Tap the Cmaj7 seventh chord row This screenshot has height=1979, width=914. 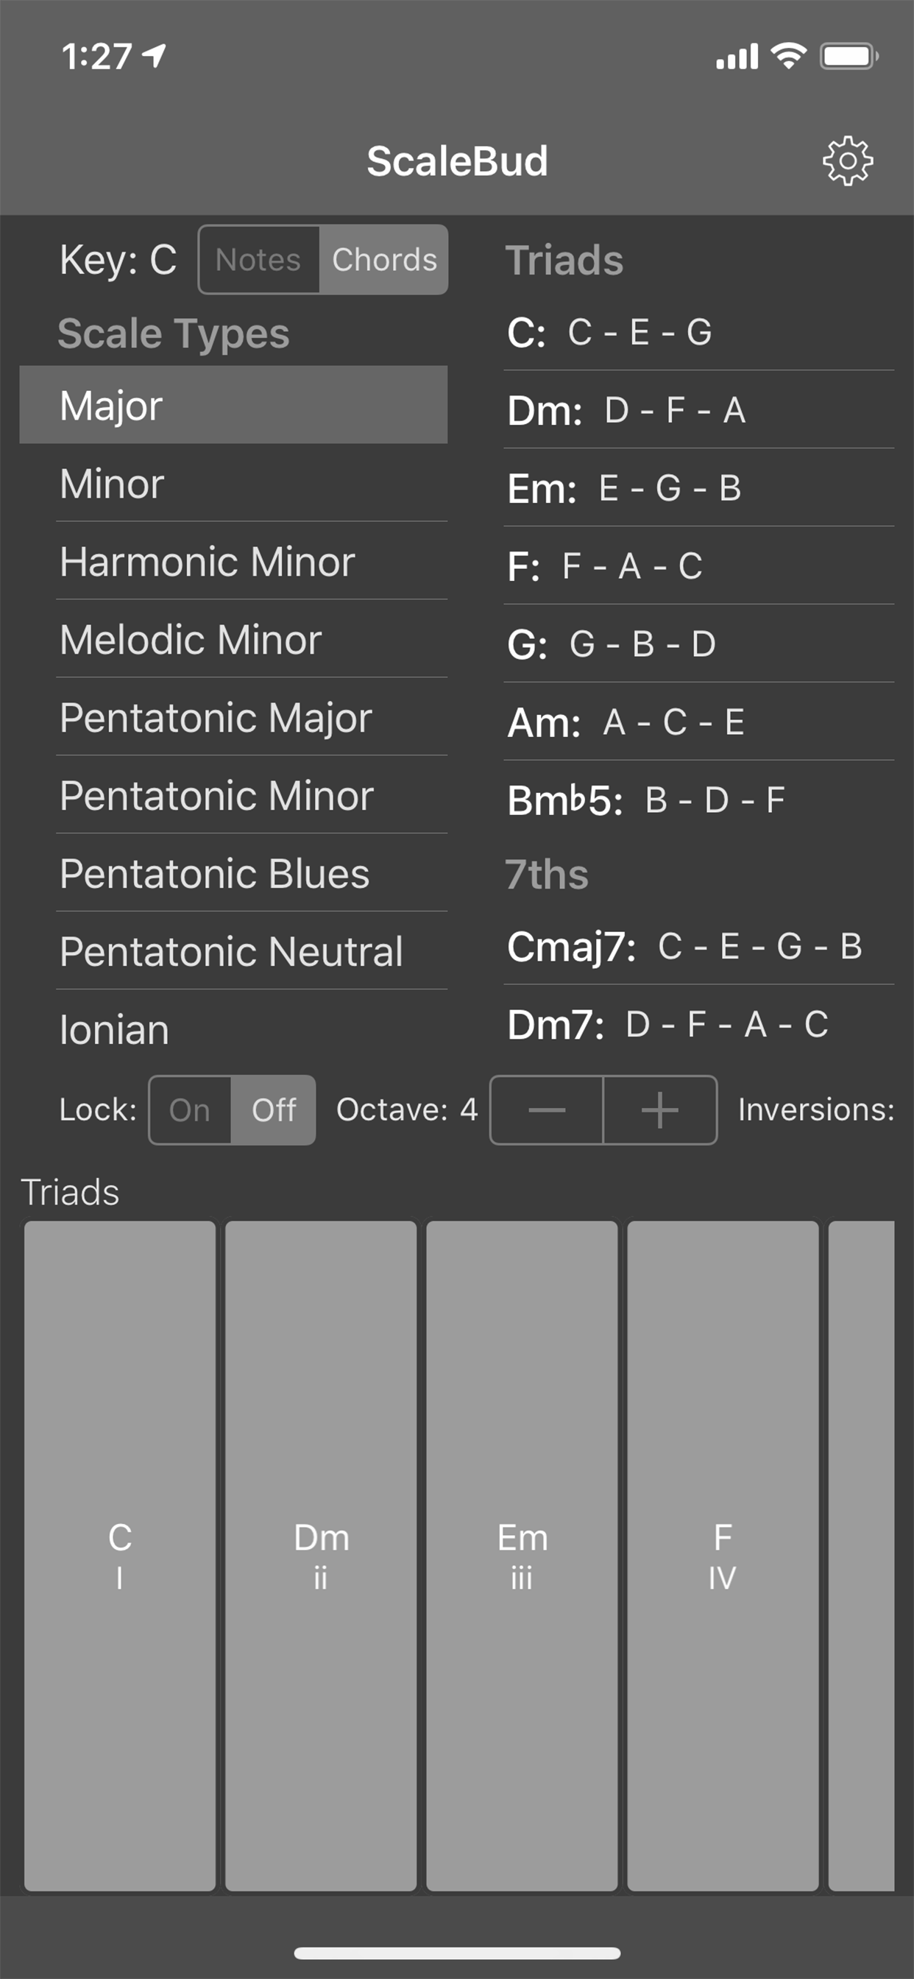[699, 946]
